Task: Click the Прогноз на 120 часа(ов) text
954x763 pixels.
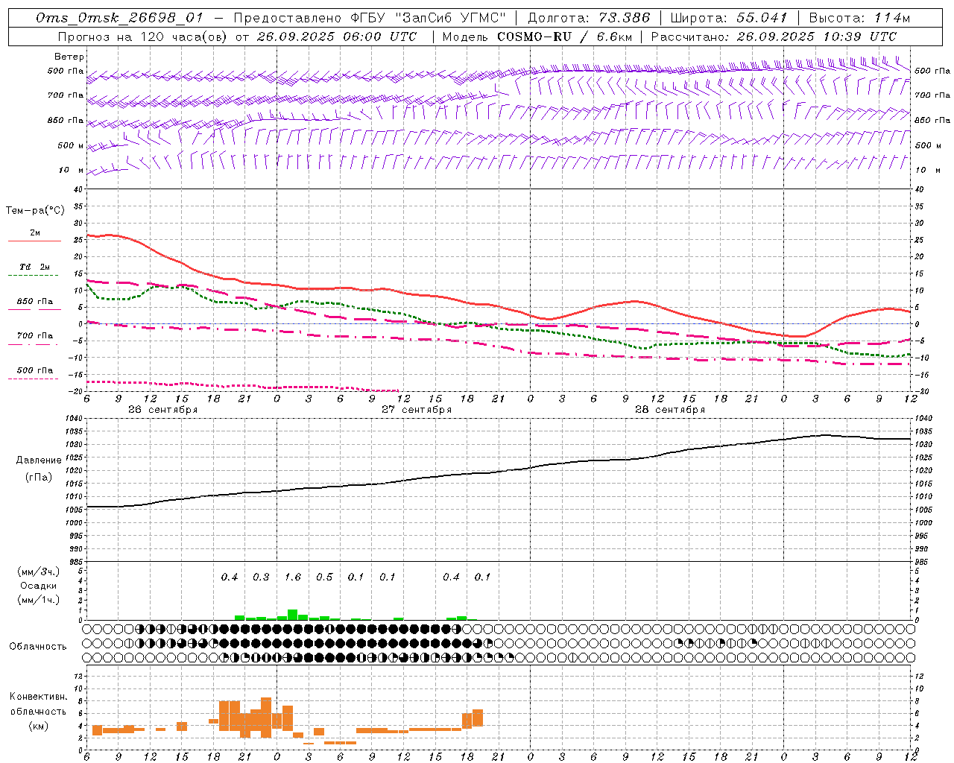Action: [x=143, y=37]
